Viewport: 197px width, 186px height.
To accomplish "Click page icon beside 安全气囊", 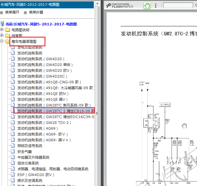I will 13,151.
